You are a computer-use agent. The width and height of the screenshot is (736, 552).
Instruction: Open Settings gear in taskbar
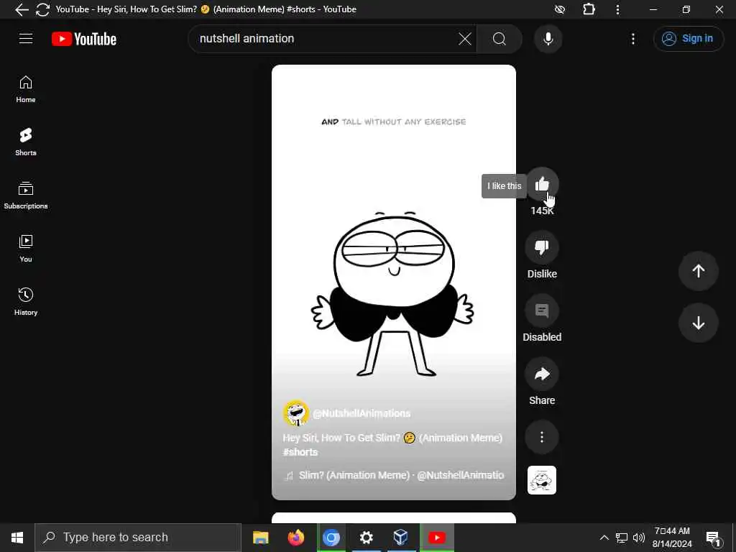click(x=366, y=538)
